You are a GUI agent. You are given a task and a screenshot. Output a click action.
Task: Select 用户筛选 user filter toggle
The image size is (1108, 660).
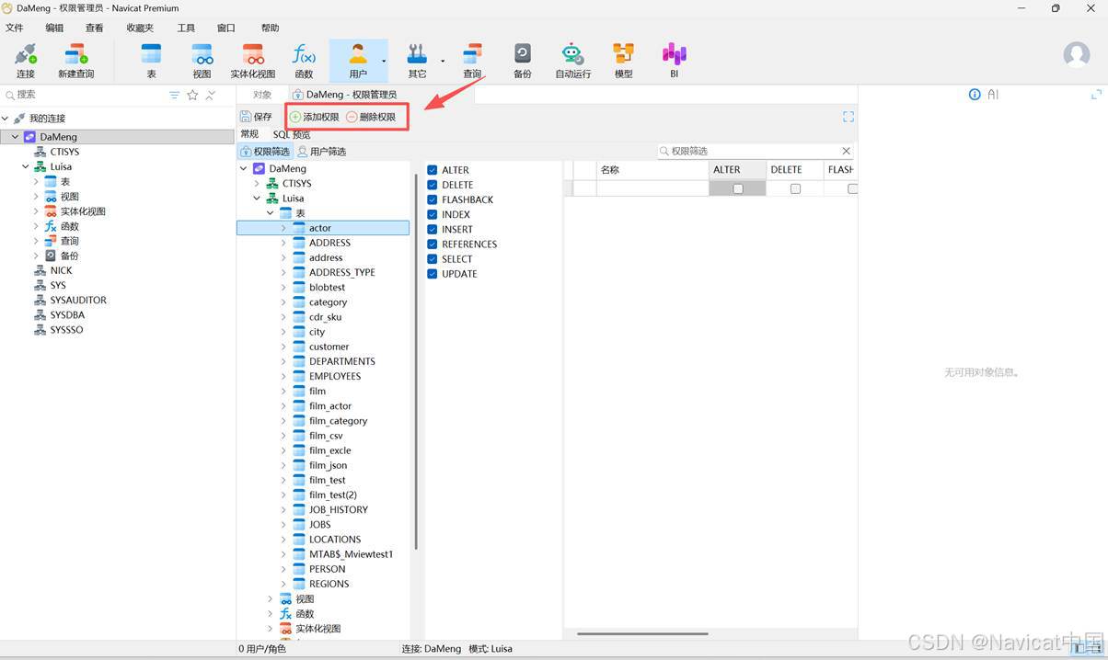(321, 152)
